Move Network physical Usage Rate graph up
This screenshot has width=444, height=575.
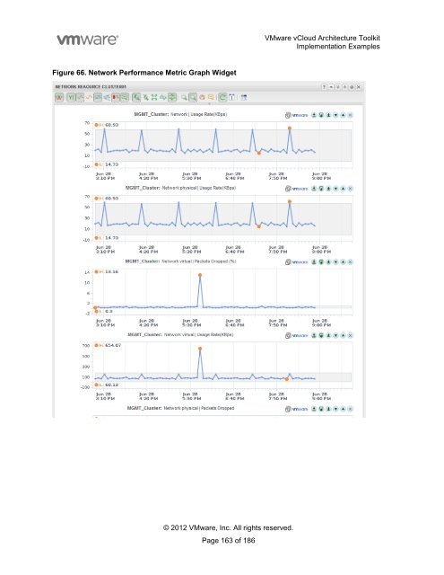pyautogui.click(x=343, y=189)
